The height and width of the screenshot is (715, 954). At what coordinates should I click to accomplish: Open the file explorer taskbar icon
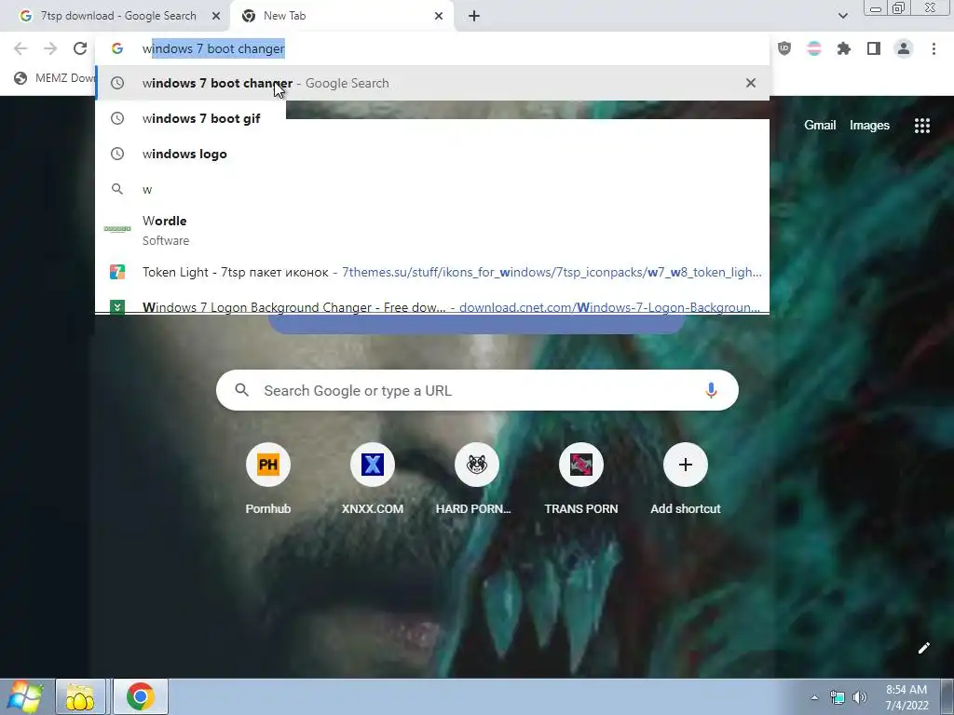[80, 696]
